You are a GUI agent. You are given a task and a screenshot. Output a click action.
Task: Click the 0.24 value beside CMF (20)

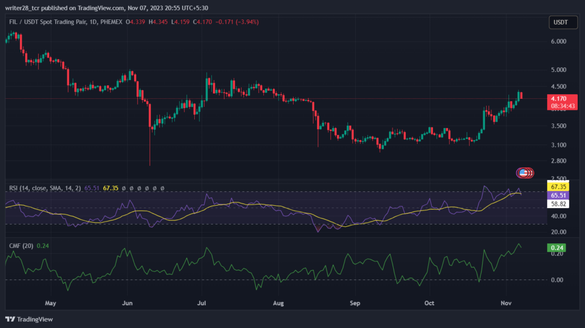click(x=43, y=246)
